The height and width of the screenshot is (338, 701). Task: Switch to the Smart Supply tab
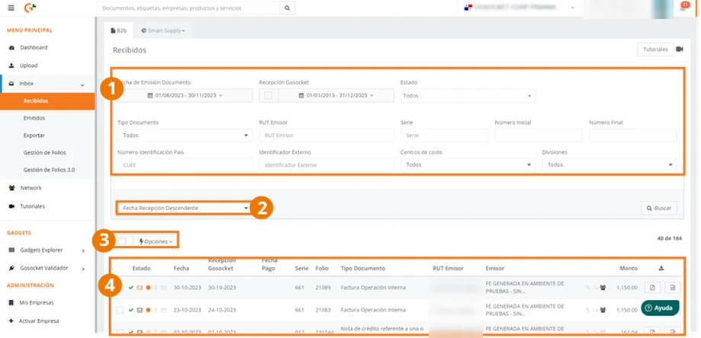pos(162,30)
